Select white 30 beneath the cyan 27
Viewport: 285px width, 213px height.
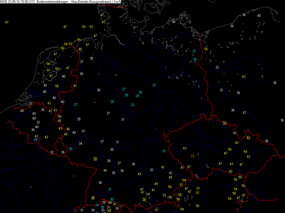(195, 59)
